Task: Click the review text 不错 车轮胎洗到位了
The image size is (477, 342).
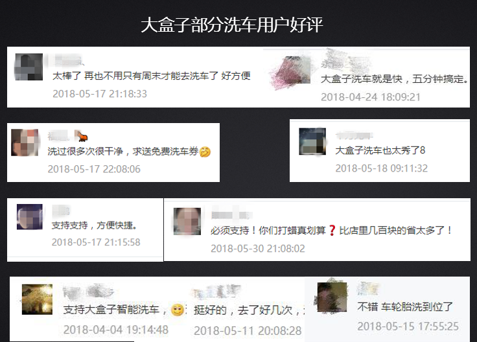Action: 405,307
